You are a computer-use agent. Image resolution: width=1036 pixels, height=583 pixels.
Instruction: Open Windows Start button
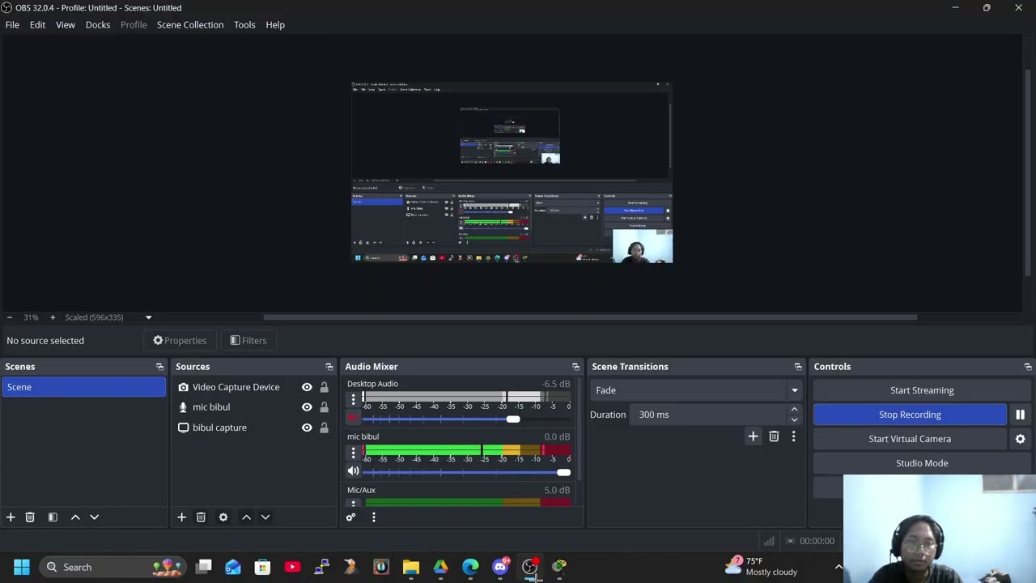click(x=22, y=567)
